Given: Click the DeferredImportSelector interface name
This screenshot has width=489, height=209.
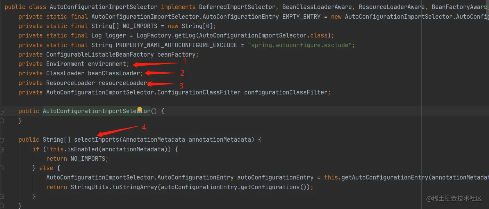Looking at the screenshot, I should pyautogui.click(x=237, y=7).
